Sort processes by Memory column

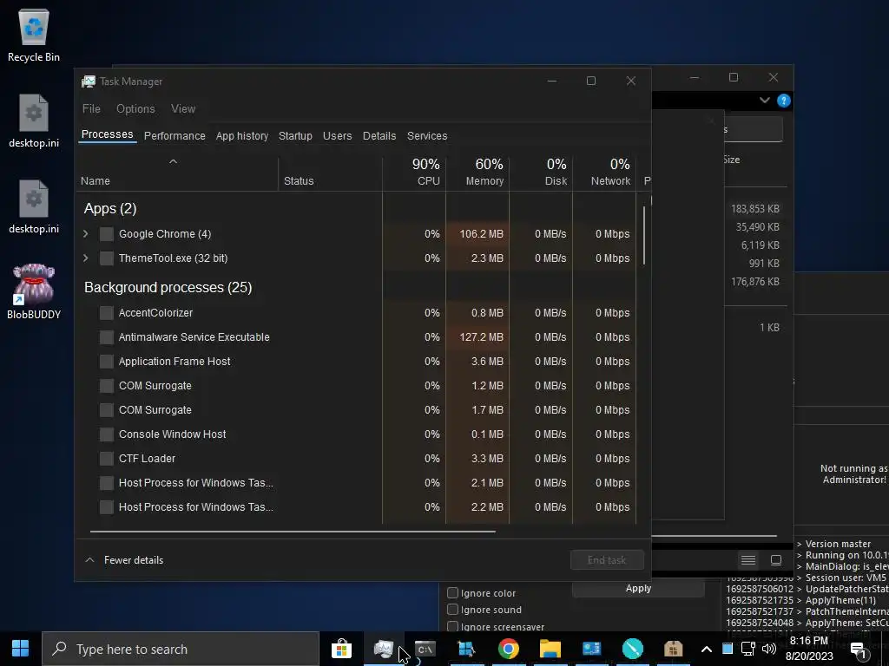(478, 173)
